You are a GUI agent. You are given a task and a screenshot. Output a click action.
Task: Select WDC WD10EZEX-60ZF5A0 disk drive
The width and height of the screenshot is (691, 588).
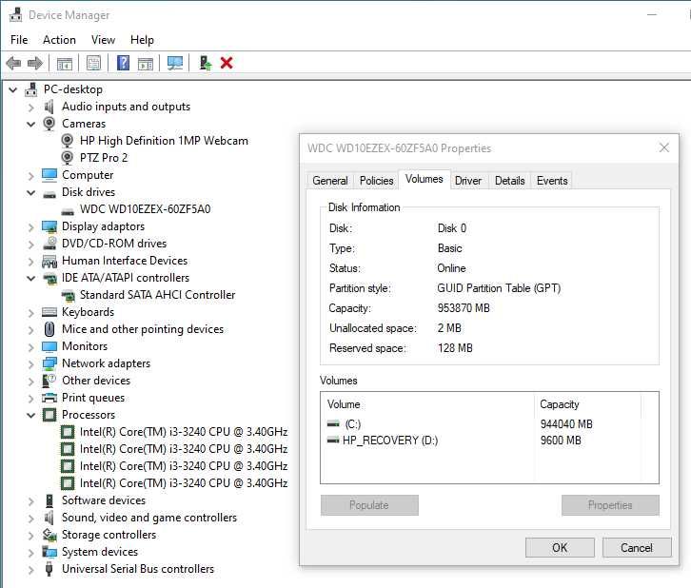pyautogui.click(x=145, y=209)
